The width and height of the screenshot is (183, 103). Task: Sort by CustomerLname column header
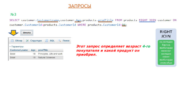(19, 50)
